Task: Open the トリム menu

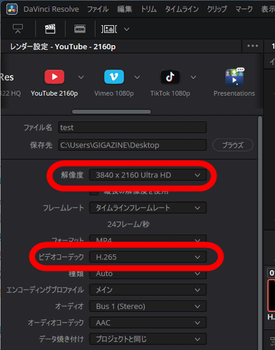Action: coord(148,9)
